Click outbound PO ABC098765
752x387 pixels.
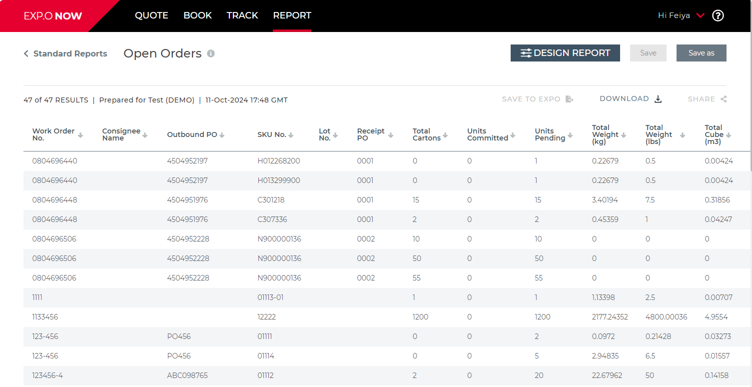click(x=187, y=375)
